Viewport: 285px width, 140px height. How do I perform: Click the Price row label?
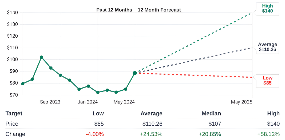(12, 124)
